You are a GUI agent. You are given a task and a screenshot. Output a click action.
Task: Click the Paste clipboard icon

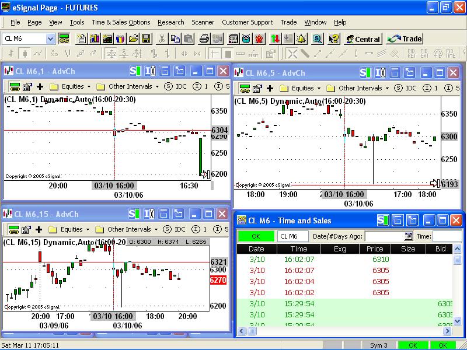(188, 38)
